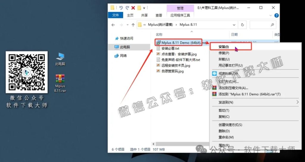The height and width of the screenshot is (162, 305).
Task: Click inside the Explorer search box
Action: pyautogui.click(x=263, y=25)
